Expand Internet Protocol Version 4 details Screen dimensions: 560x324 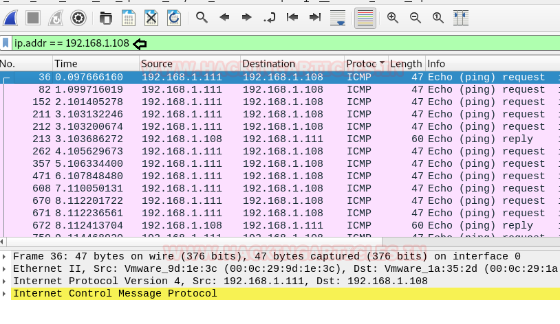pyautogui.click(x=4, y=281)
